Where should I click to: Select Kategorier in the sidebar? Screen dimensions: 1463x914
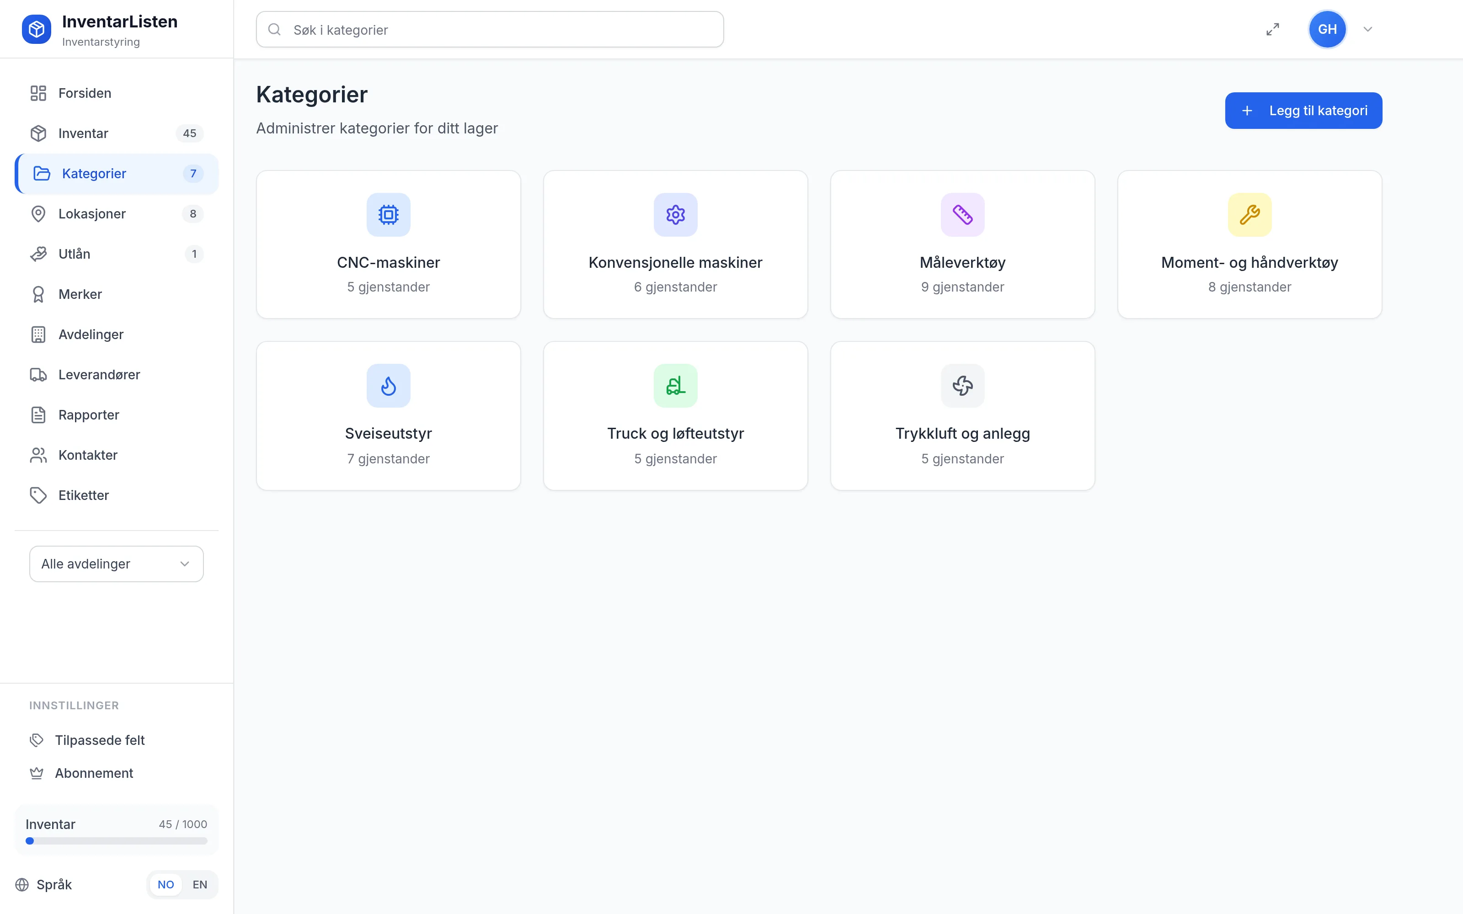click(x=116, y=174)
